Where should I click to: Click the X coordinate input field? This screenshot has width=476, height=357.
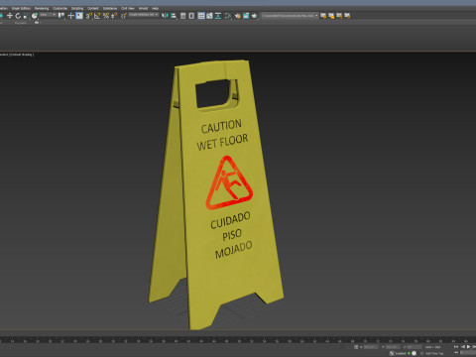tap(371, 347)
